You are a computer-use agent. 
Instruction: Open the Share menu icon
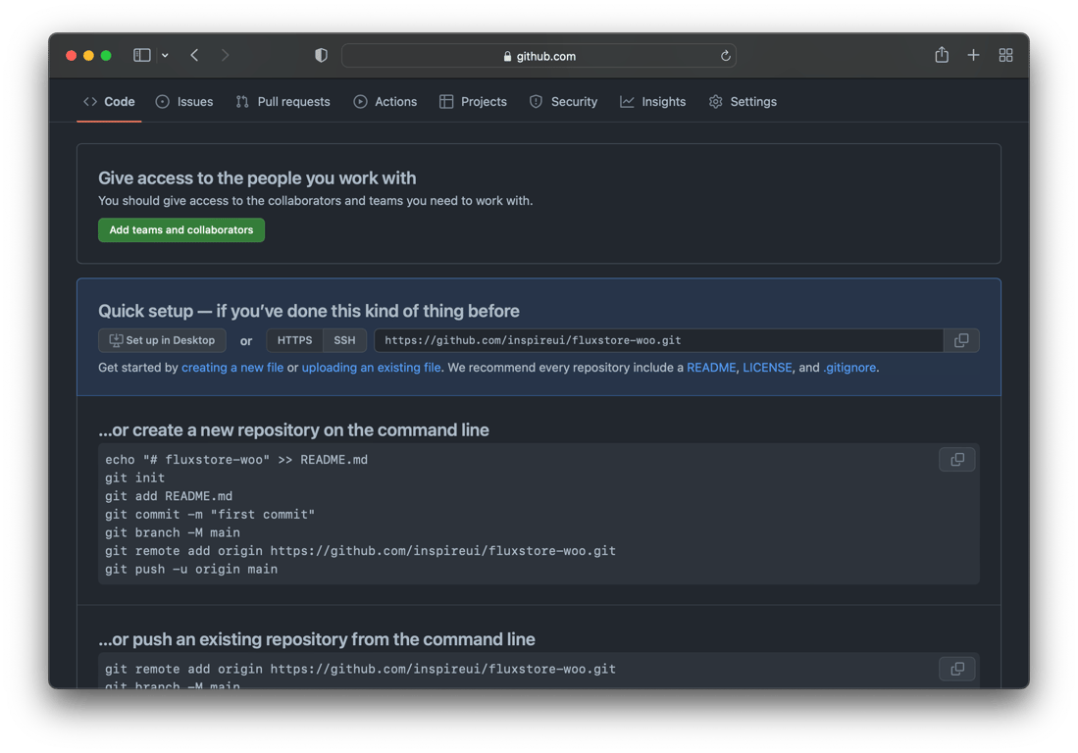(x=942, y=55)
